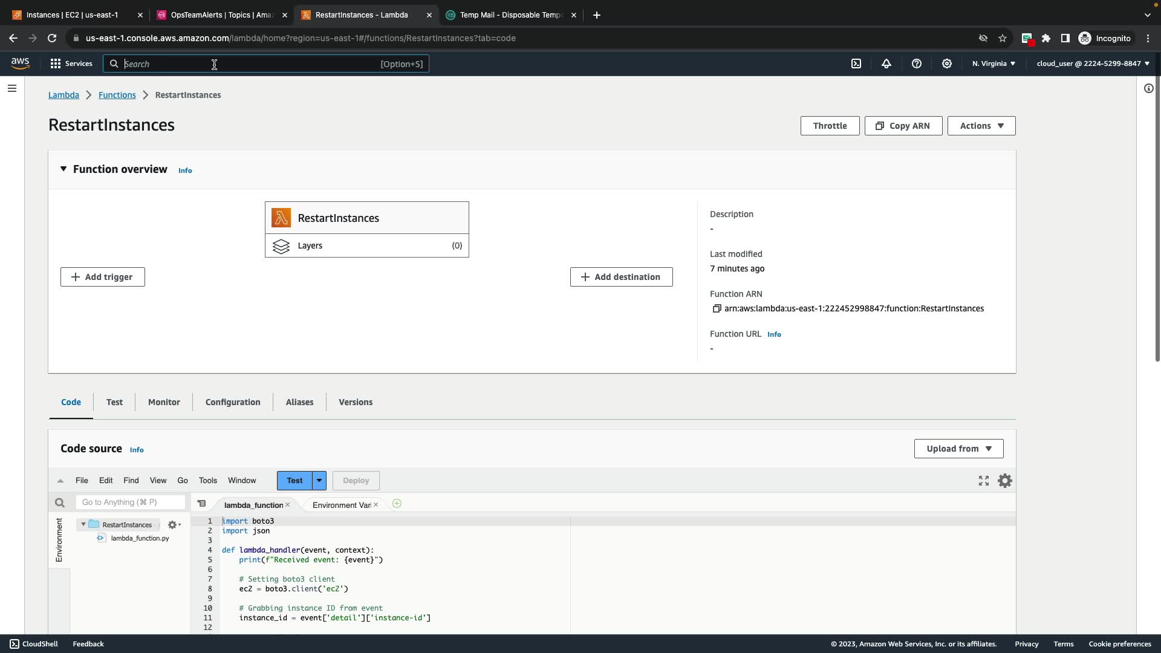Screen dimensions: 1161x653
Task: Switch to the Configuration tab
Action: click(233, 402)
